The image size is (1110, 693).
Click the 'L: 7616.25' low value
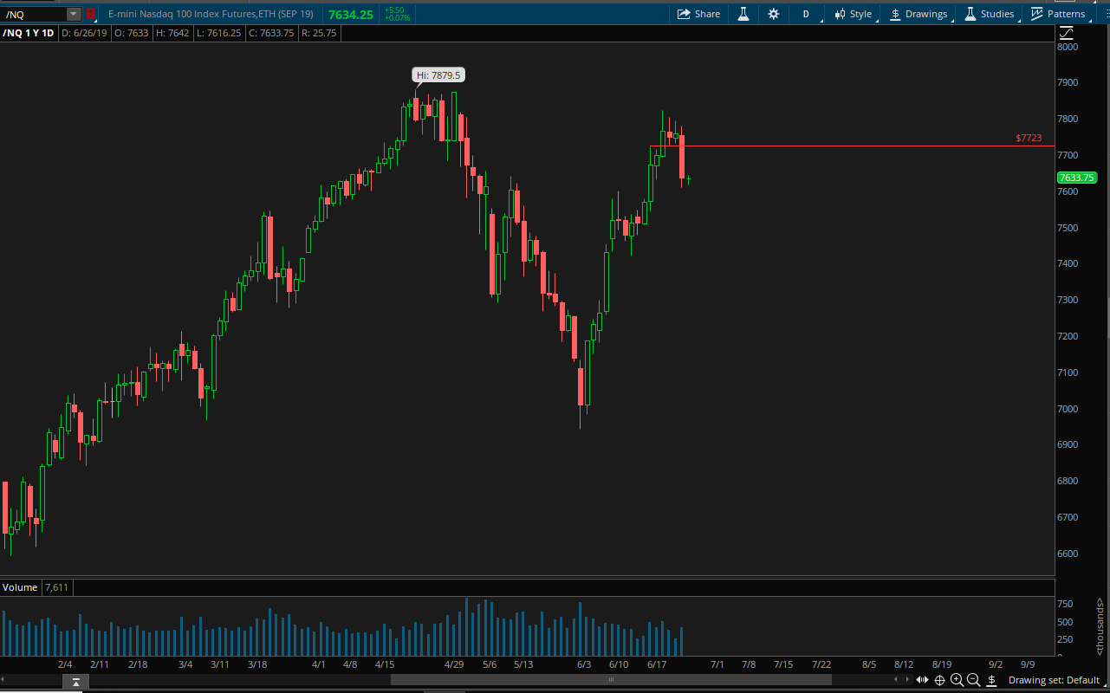[x=218, y=33]
